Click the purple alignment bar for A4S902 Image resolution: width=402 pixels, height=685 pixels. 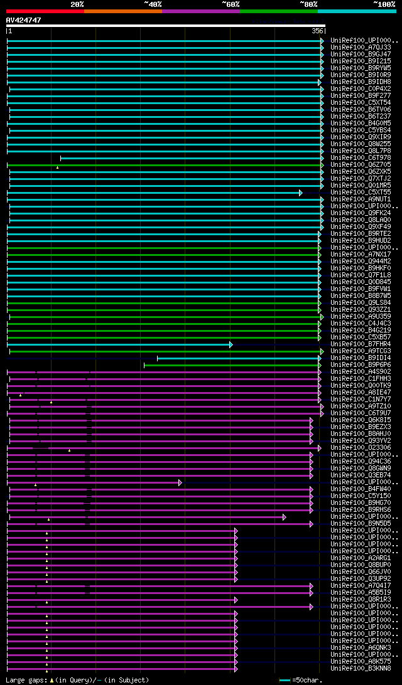tap(163, 372)
